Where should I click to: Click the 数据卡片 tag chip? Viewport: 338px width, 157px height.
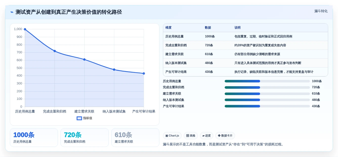click(225, 136)
